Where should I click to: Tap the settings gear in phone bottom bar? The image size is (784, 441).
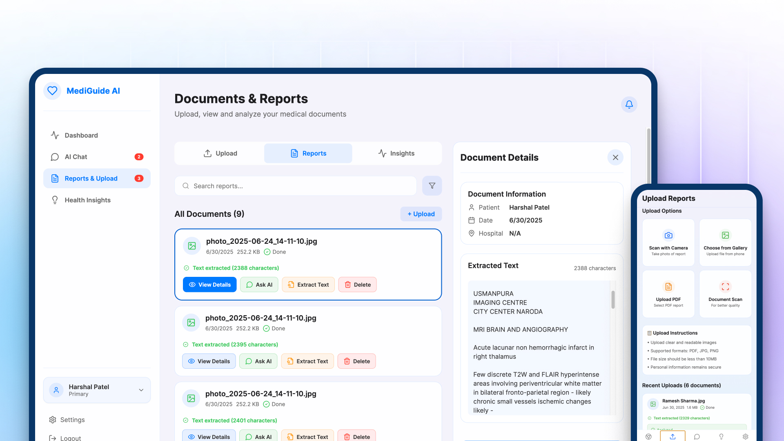coord(745,437)
